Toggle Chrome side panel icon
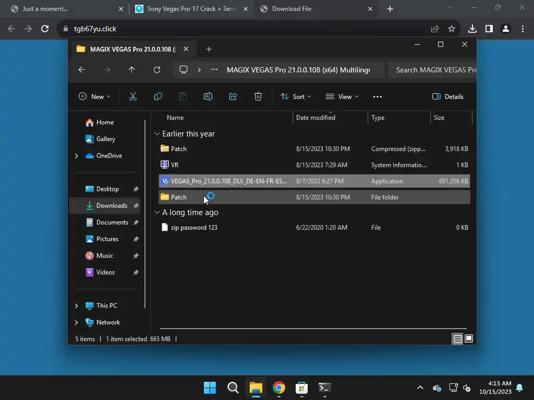534x400 pixels. [489, 29]
